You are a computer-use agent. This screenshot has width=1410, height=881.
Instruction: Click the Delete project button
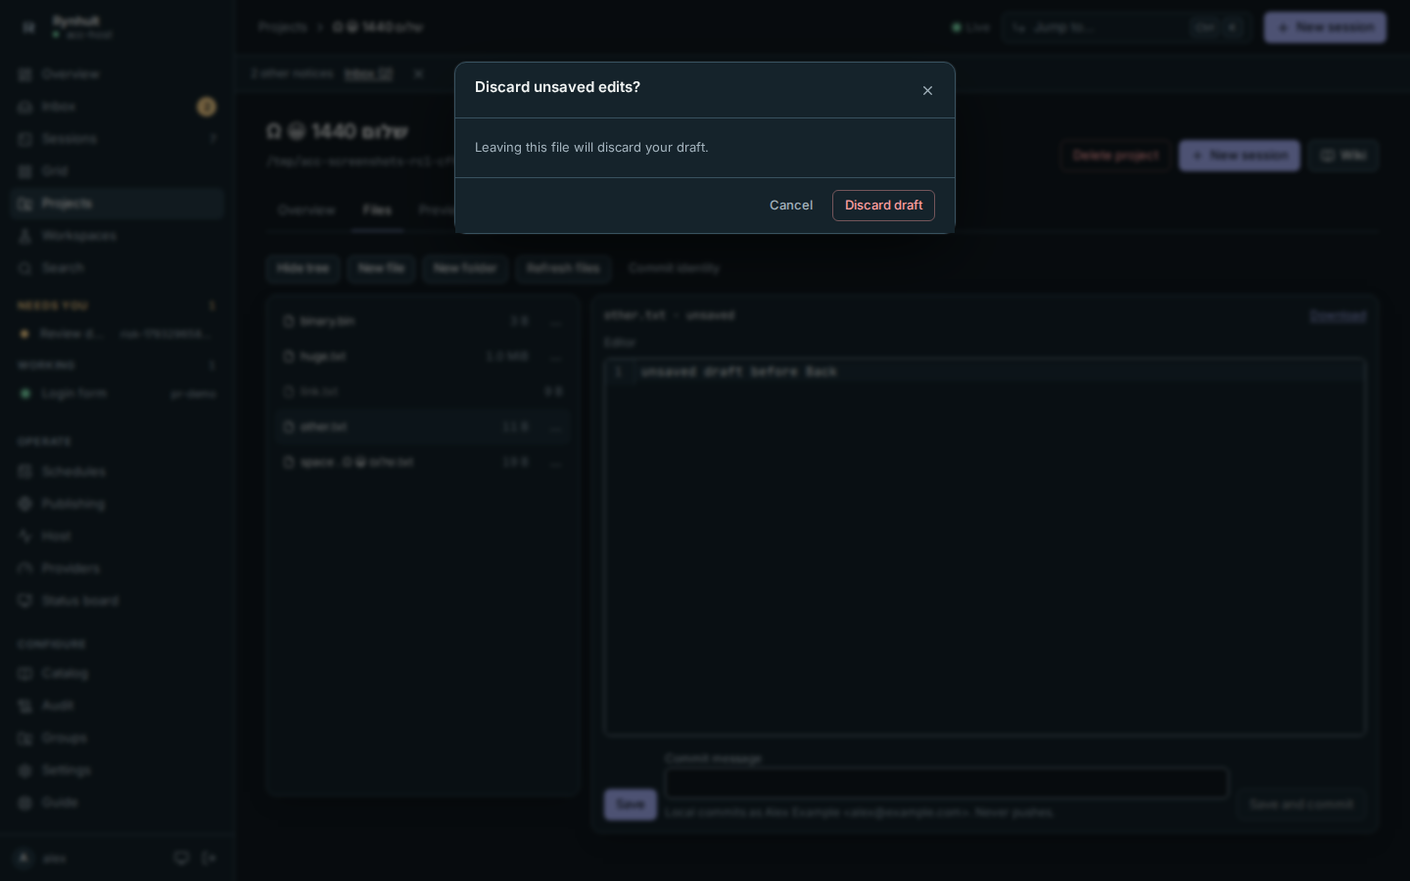pos(1115,156)
